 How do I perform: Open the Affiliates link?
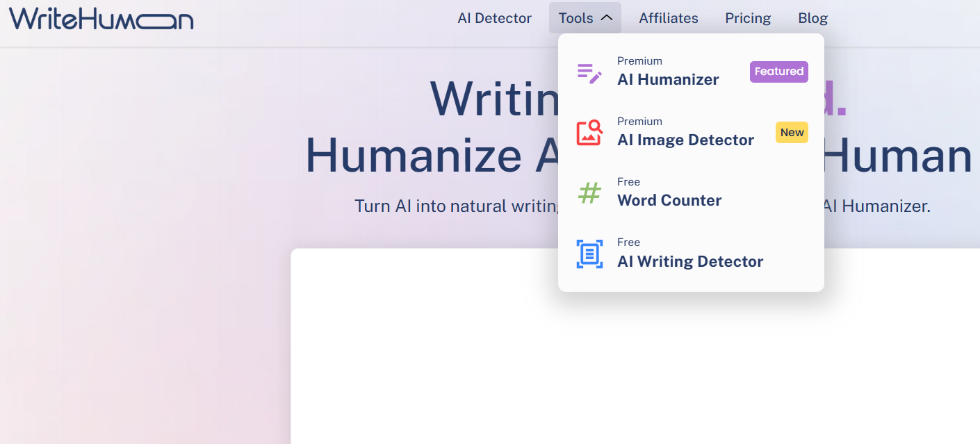coord(668,18)
